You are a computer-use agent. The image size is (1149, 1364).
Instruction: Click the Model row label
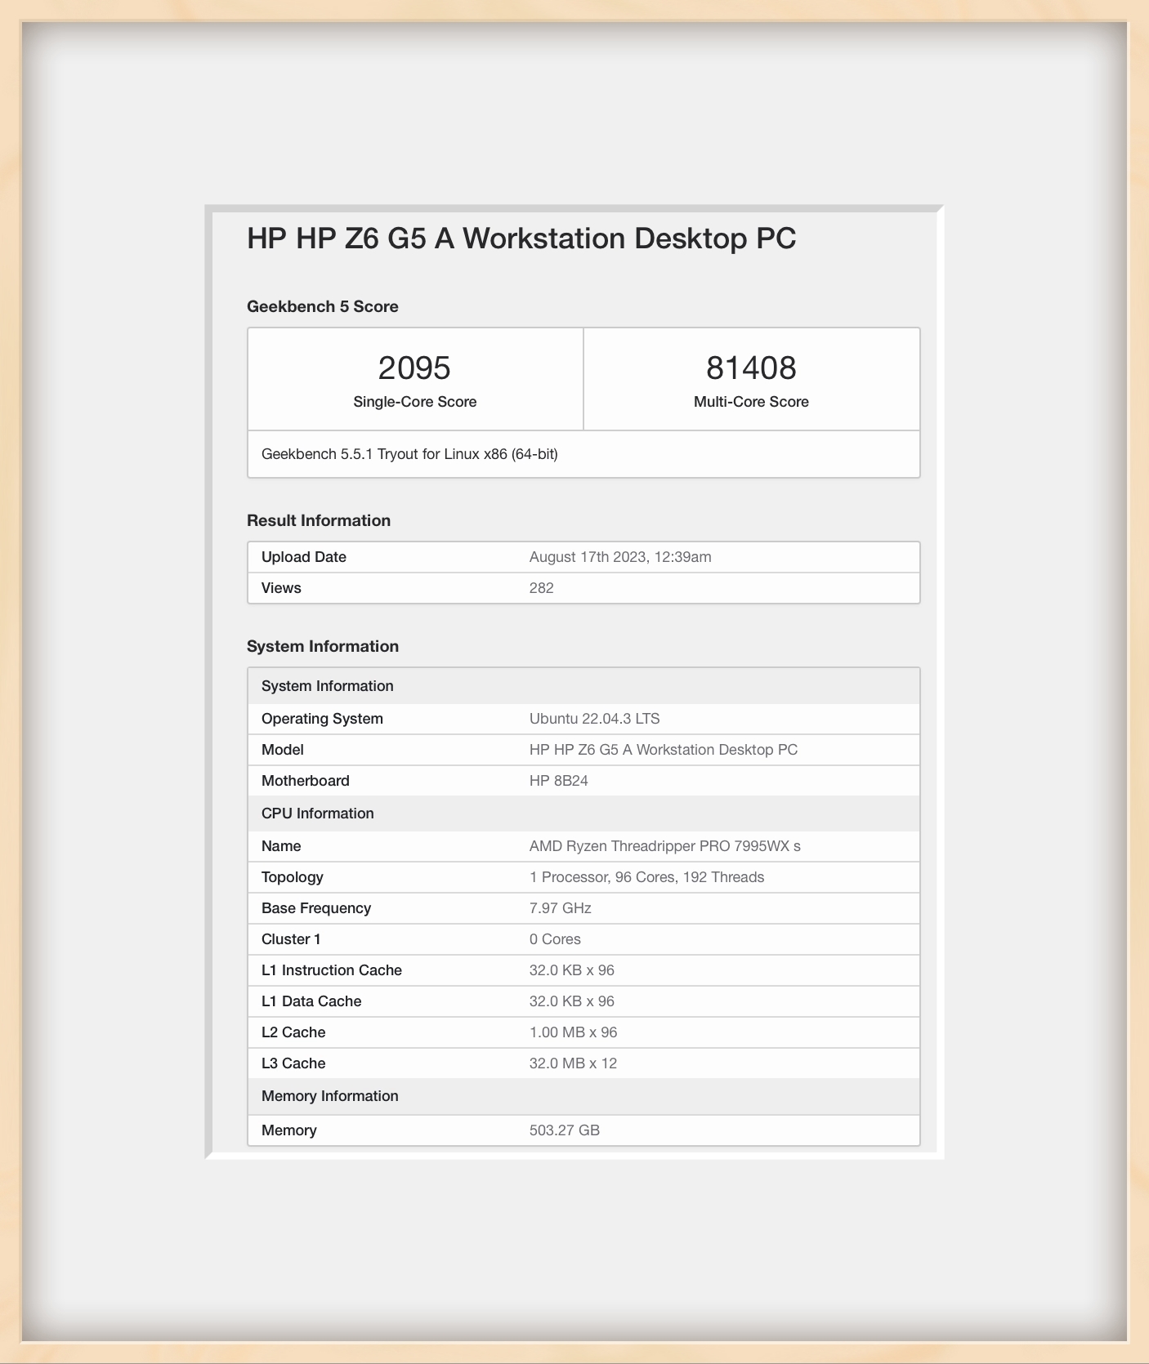pos(283,750)
